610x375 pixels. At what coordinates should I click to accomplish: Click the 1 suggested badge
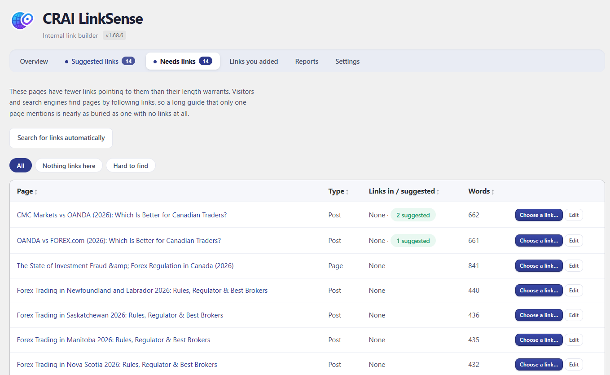coord(413,241)
